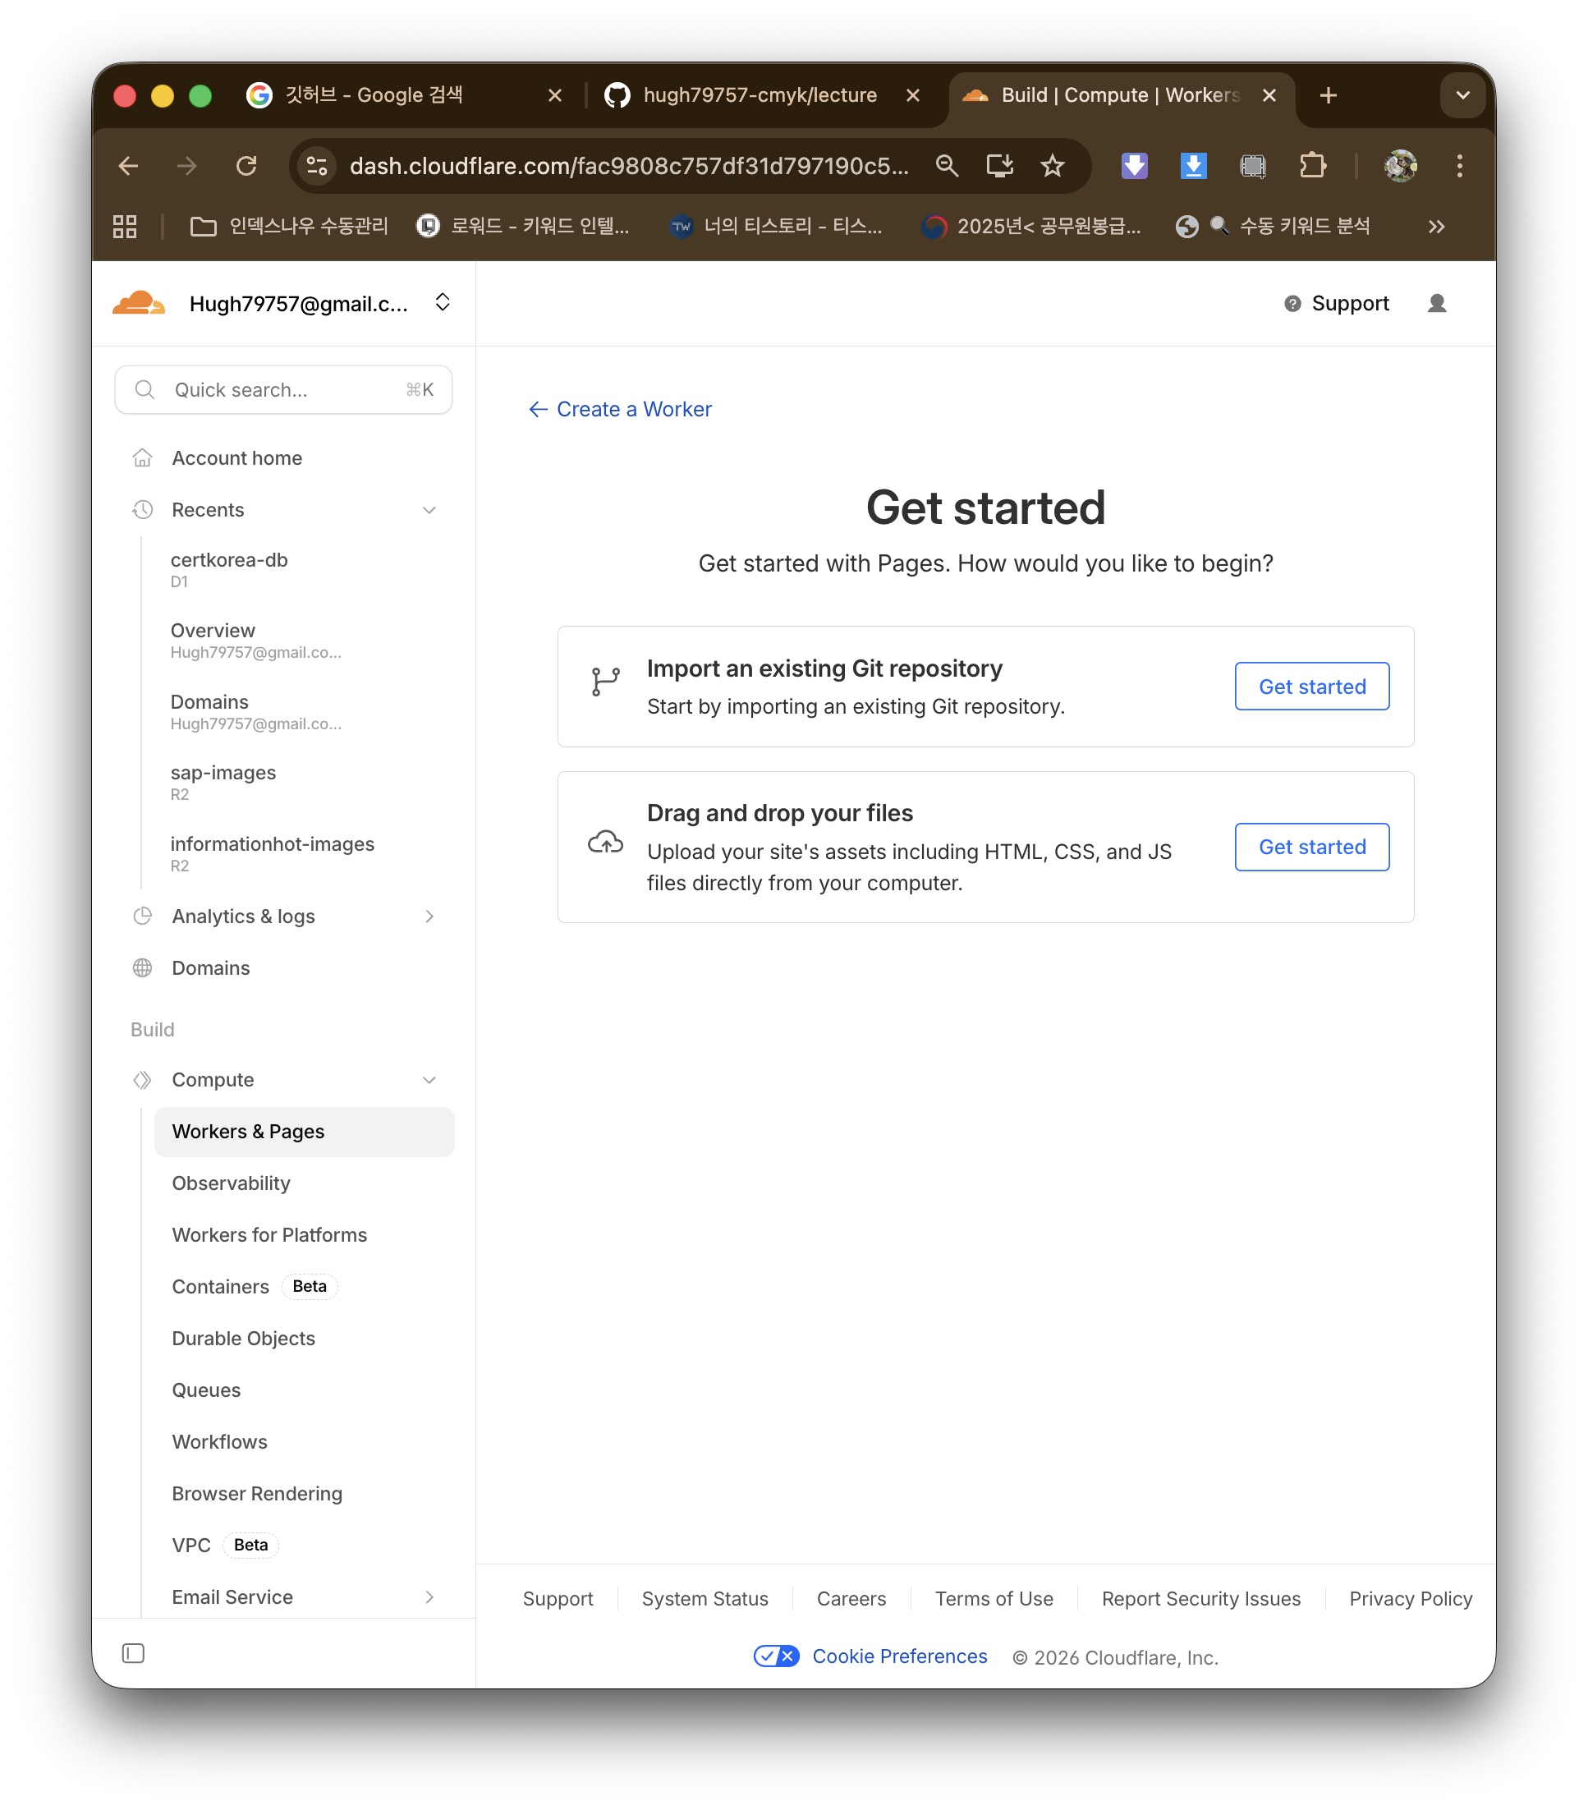Click the Cloudflare logo icon
Screen dimensions: 1588x1810
138,304
